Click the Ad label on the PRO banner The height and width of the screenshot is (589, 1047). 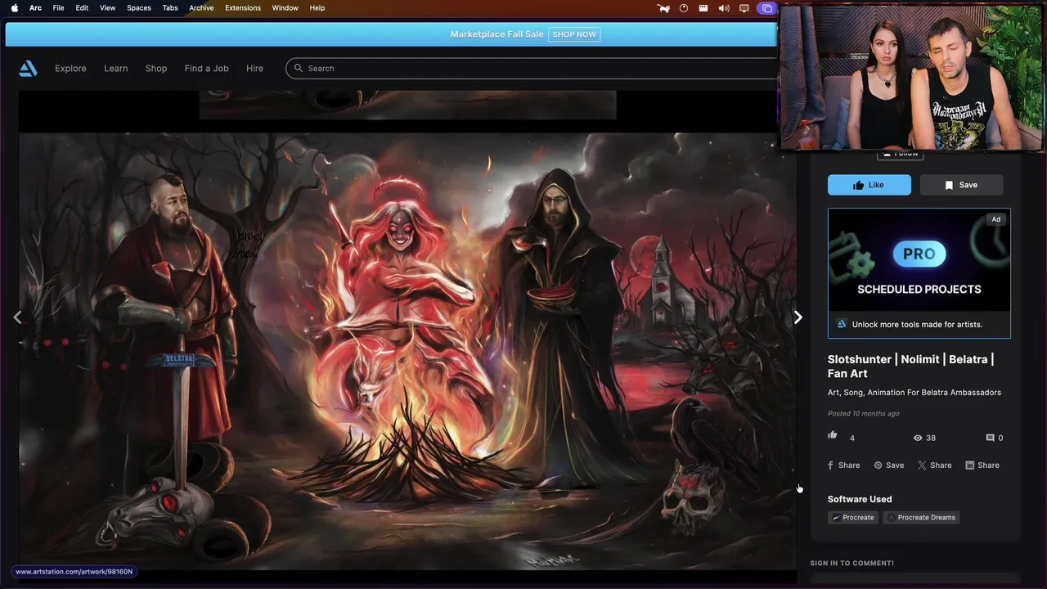tap(995, 219)
